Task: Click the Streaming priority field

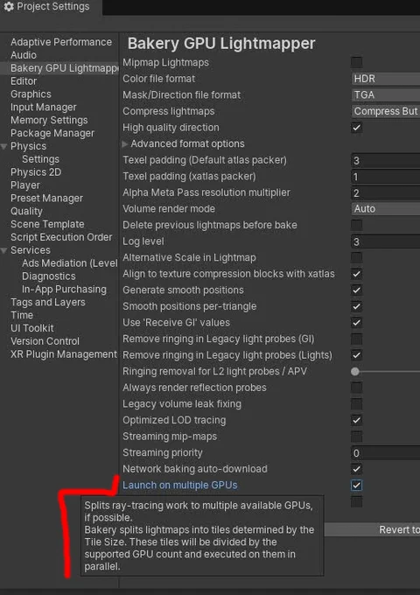Action: (386, 453)
